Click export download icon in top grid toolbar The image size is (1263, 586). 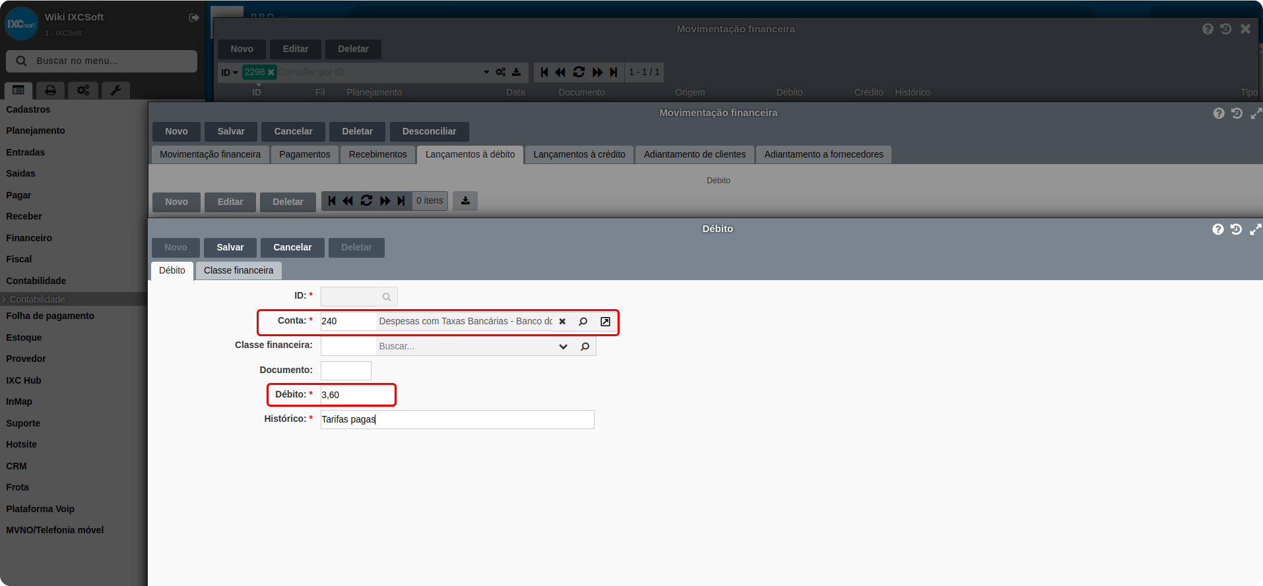516,72
